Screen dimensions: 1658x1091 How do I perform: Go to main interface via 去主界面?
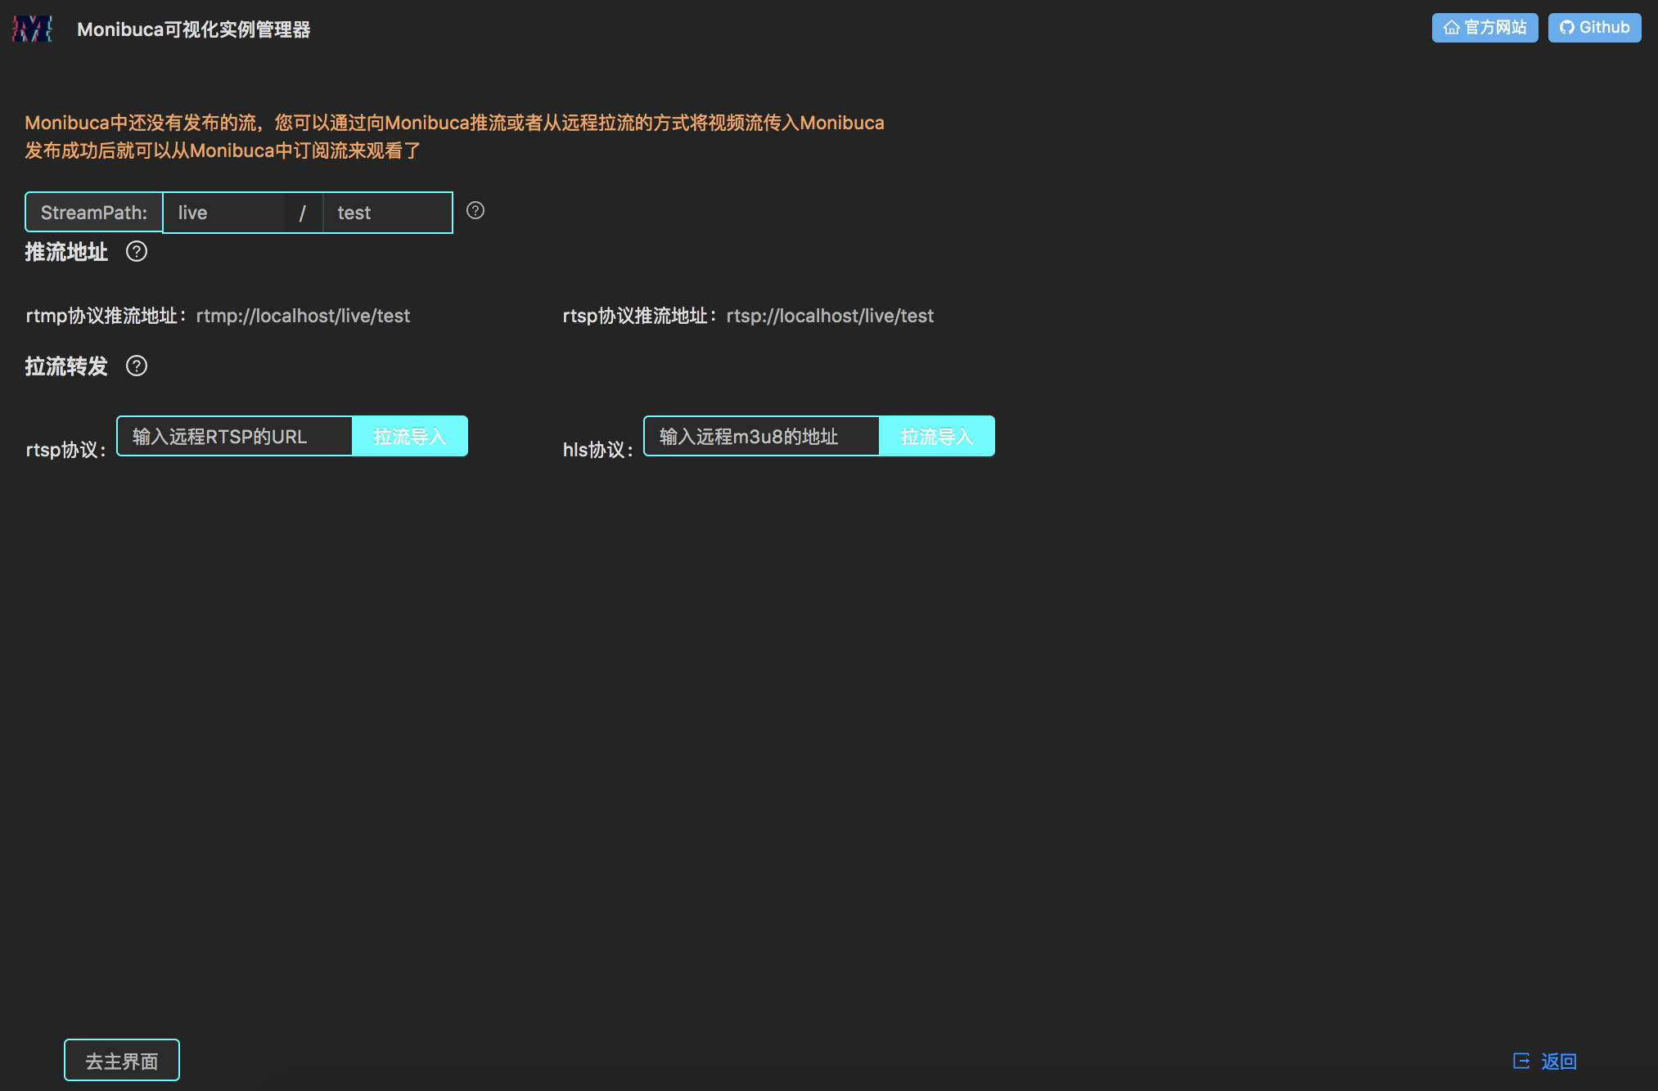[x=122, y=1061]
